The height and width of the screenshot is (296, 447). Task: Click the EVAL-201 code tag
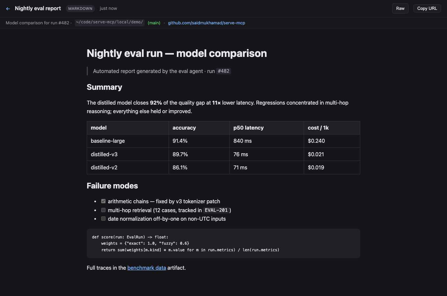coord(216,210)
